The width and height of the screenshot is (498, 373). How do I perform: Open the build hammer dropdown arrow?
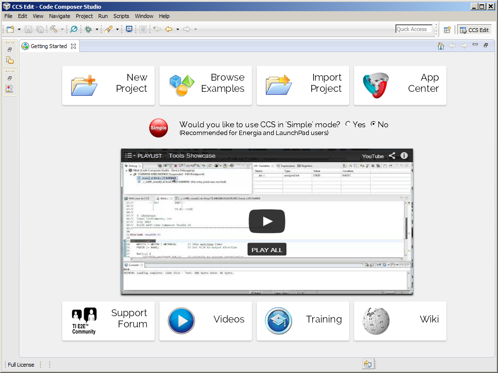pos(62,29)
